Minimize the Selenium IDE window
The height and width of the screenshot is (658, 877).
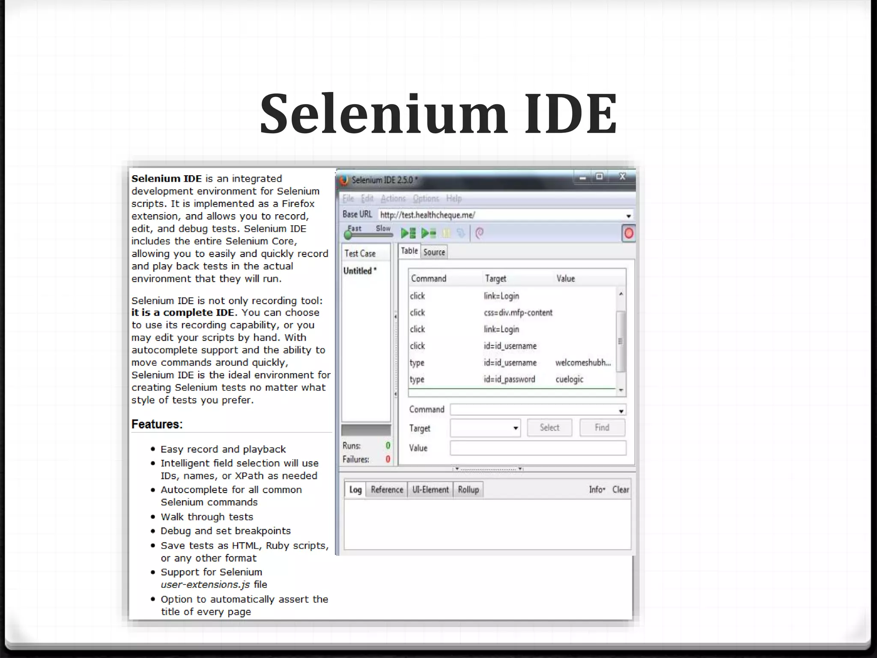point(582,177)
